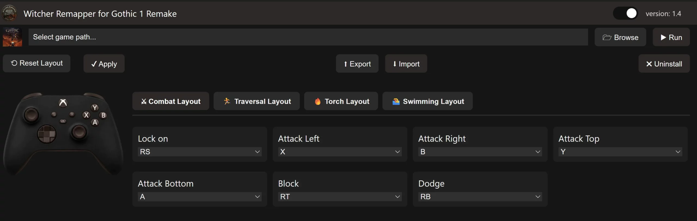Click the folder icon on the Browse button

pyautogui.click(x=607, y=37)
